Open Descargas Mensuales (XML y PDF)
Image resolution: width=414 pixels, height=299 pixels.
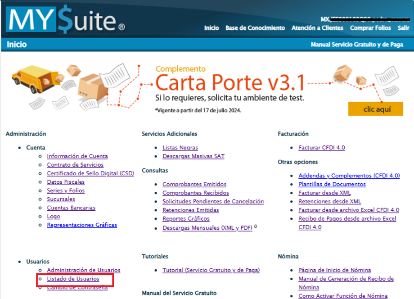pos(207,228)
